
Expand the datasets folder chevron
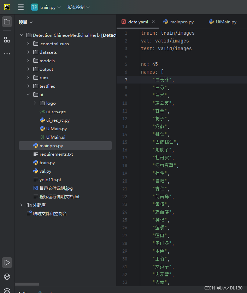[28, 52]
